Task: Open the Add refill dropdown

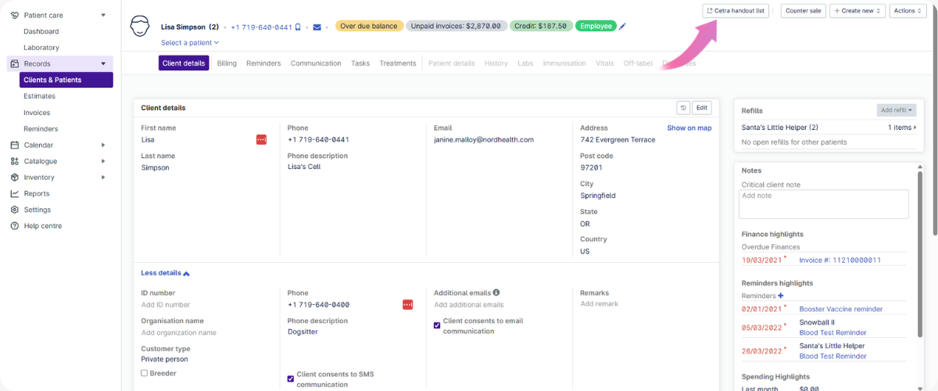Action: pos(896,110)
